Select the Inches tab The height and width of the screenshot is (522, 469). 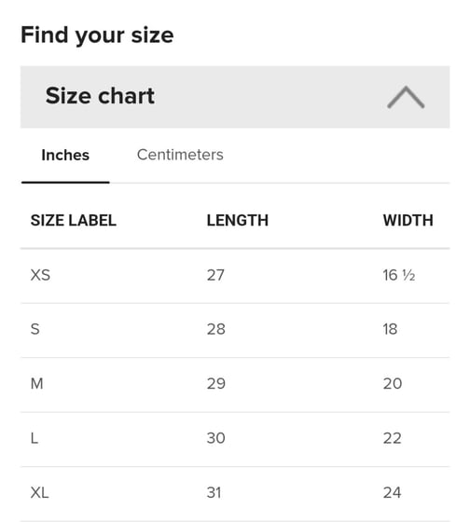pos(65,155)
